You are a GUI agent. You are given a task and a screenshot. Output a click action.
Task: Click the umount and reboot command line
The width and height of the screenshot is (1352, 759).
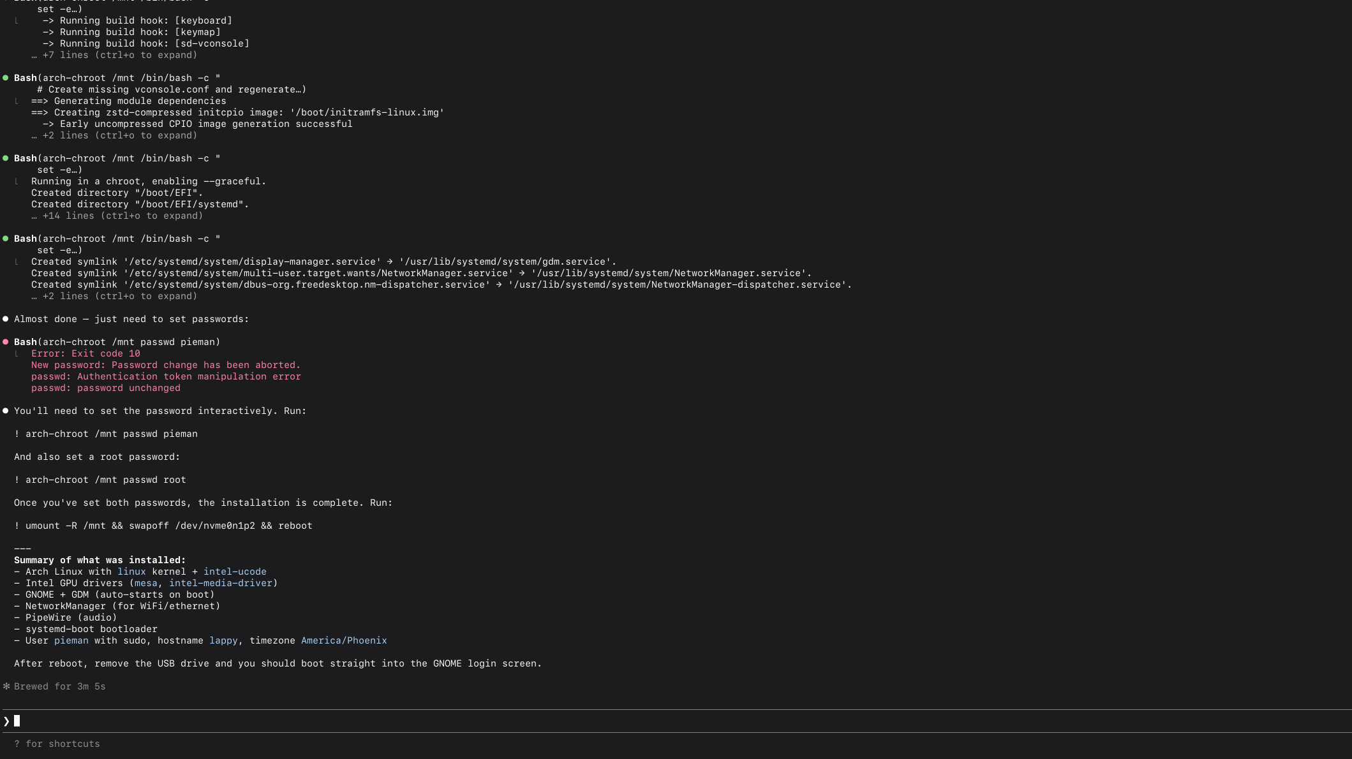pyautogui.click(x=163, y=526)
